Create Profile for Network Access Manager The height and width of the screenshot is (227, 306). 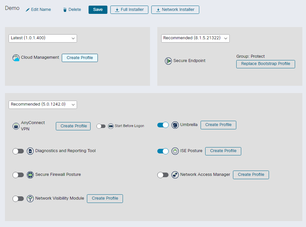(x=251, y=175)
